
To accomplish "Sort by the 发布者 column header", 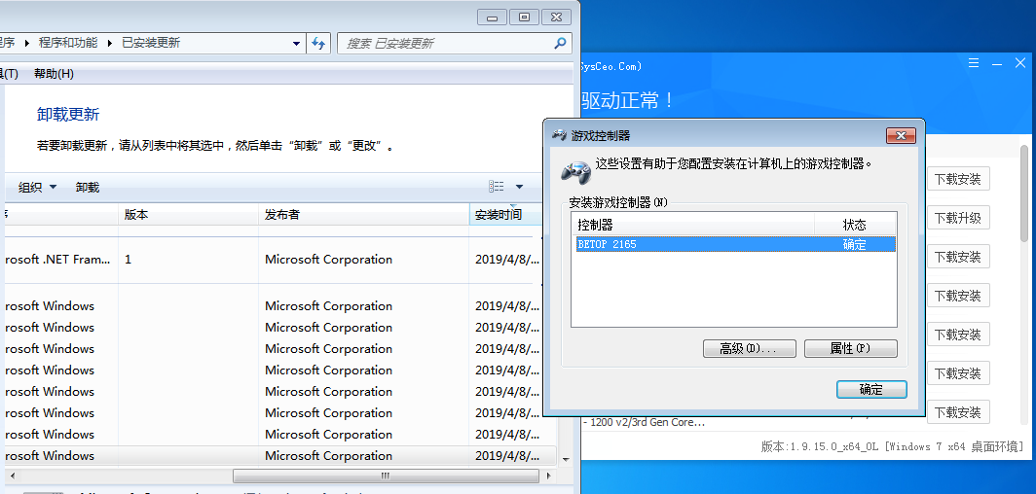I will tap(363, 214).
